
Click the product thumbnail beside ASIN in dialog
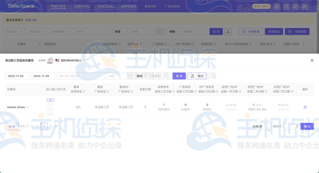(50, 60)
